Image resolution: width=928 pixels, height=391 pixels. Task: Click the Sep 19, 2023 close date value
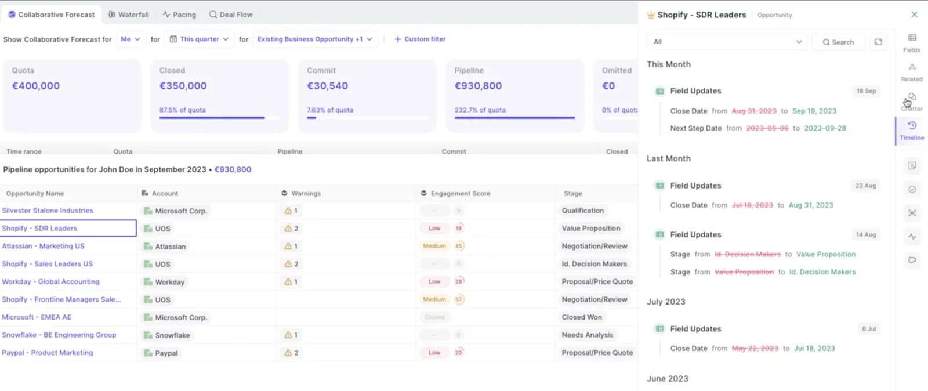point(814,111)
